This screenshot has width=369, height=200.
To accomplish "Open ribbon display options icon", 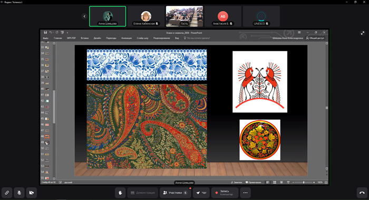I will pos(299,33).
